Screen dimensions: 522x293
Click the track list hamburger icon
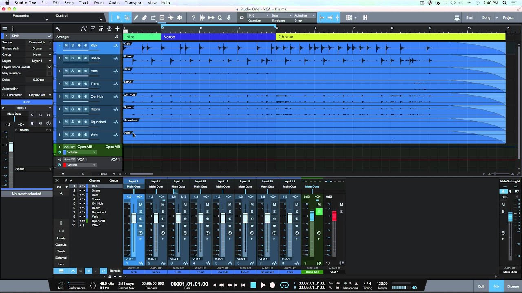click(5, 28)
